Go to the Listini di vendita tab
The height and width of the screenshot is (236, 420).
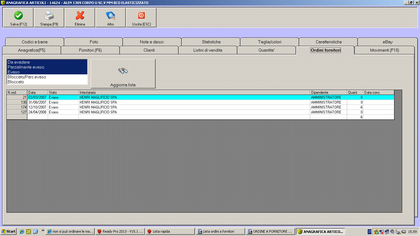coord(208,50)
